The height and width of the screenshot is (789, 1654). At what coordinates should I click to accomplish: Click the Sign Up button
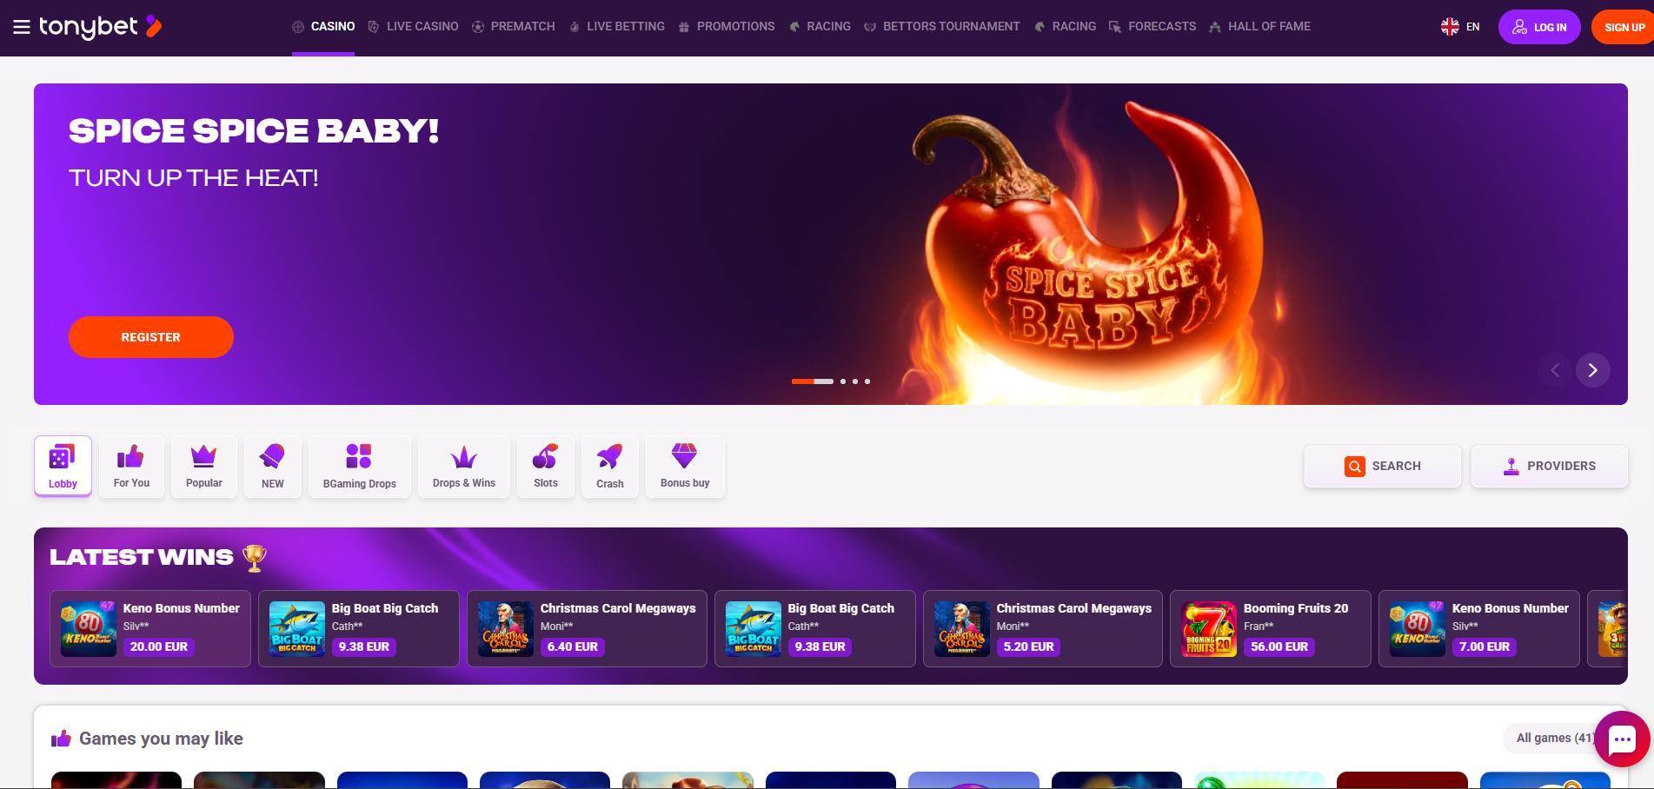(x=1623, y=27)
